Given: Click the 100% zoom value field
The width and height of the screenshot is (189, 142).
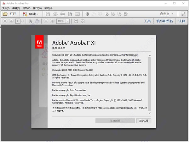Looking at the screenshot, I should [61, 21].
